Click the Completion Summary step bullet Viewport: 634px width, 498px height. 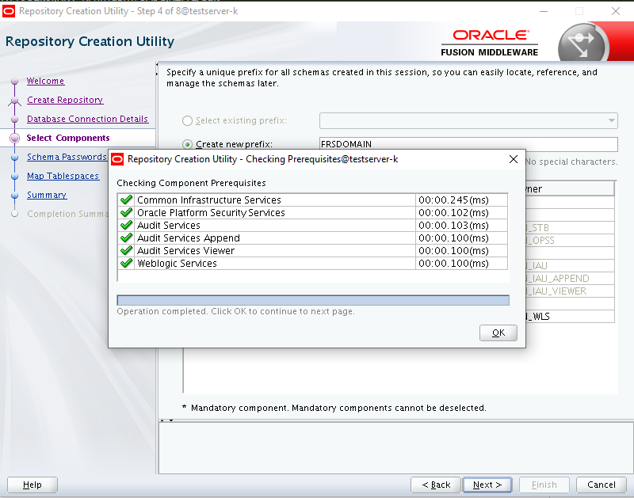[15, 214]
